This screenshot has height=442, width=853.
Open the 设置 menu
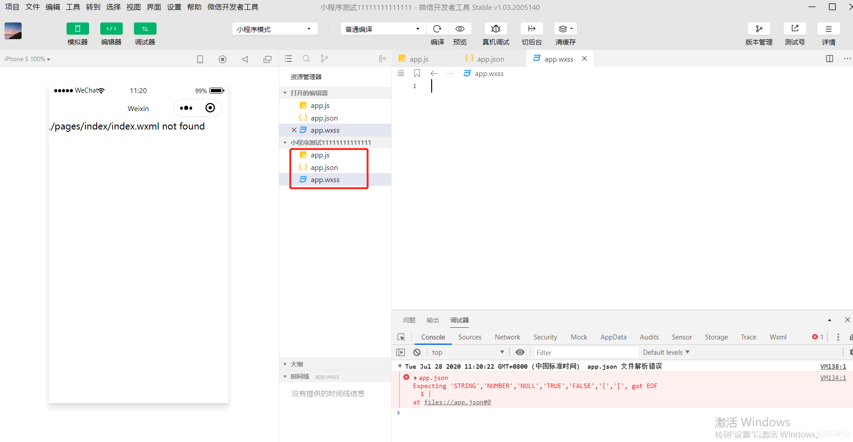(x=174, y=7)
